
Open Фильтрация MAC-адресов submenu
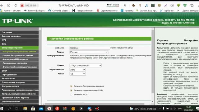(19, 59)
